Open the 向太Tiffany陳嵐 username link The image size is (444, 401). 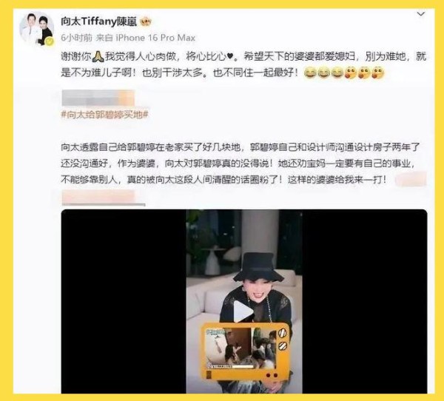click(99, 21)
